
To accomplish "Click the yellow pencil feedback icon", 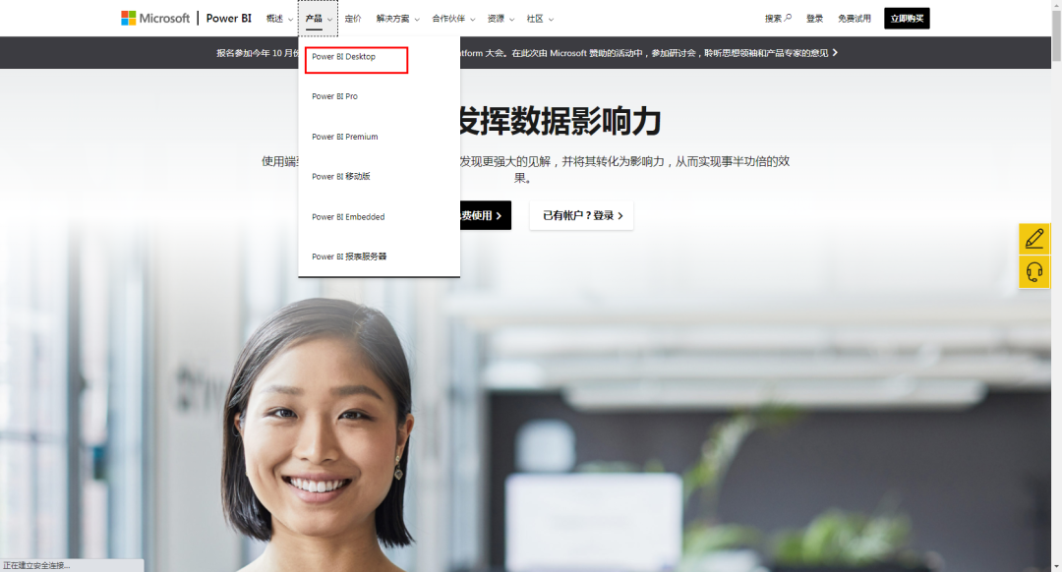I will 1034,238.
